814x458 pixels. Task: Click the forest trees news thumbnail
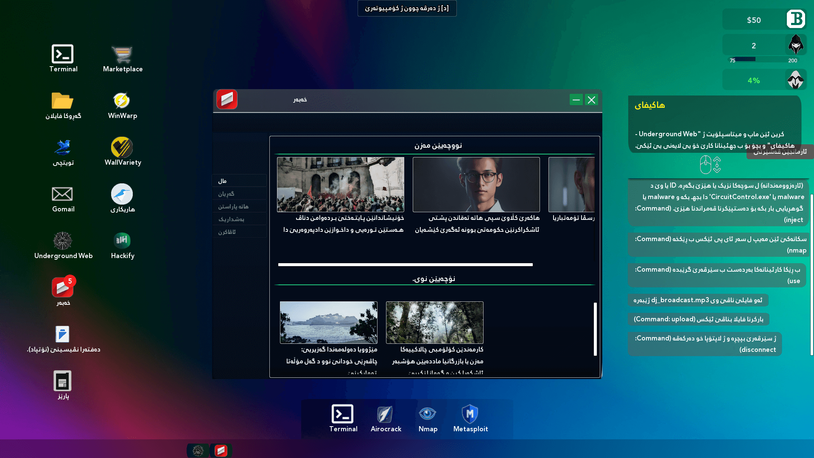[x=434, y=323]
